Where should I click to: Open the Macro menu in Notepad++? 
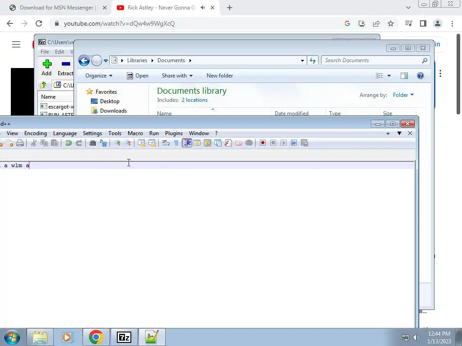pyautogui.click(x=135, y=133)
